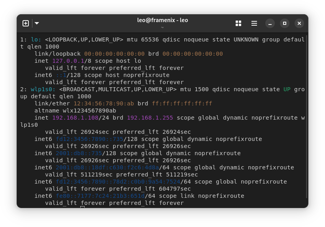Click the green UP state text
Screen dimensions: 325x227
point(287,89)
